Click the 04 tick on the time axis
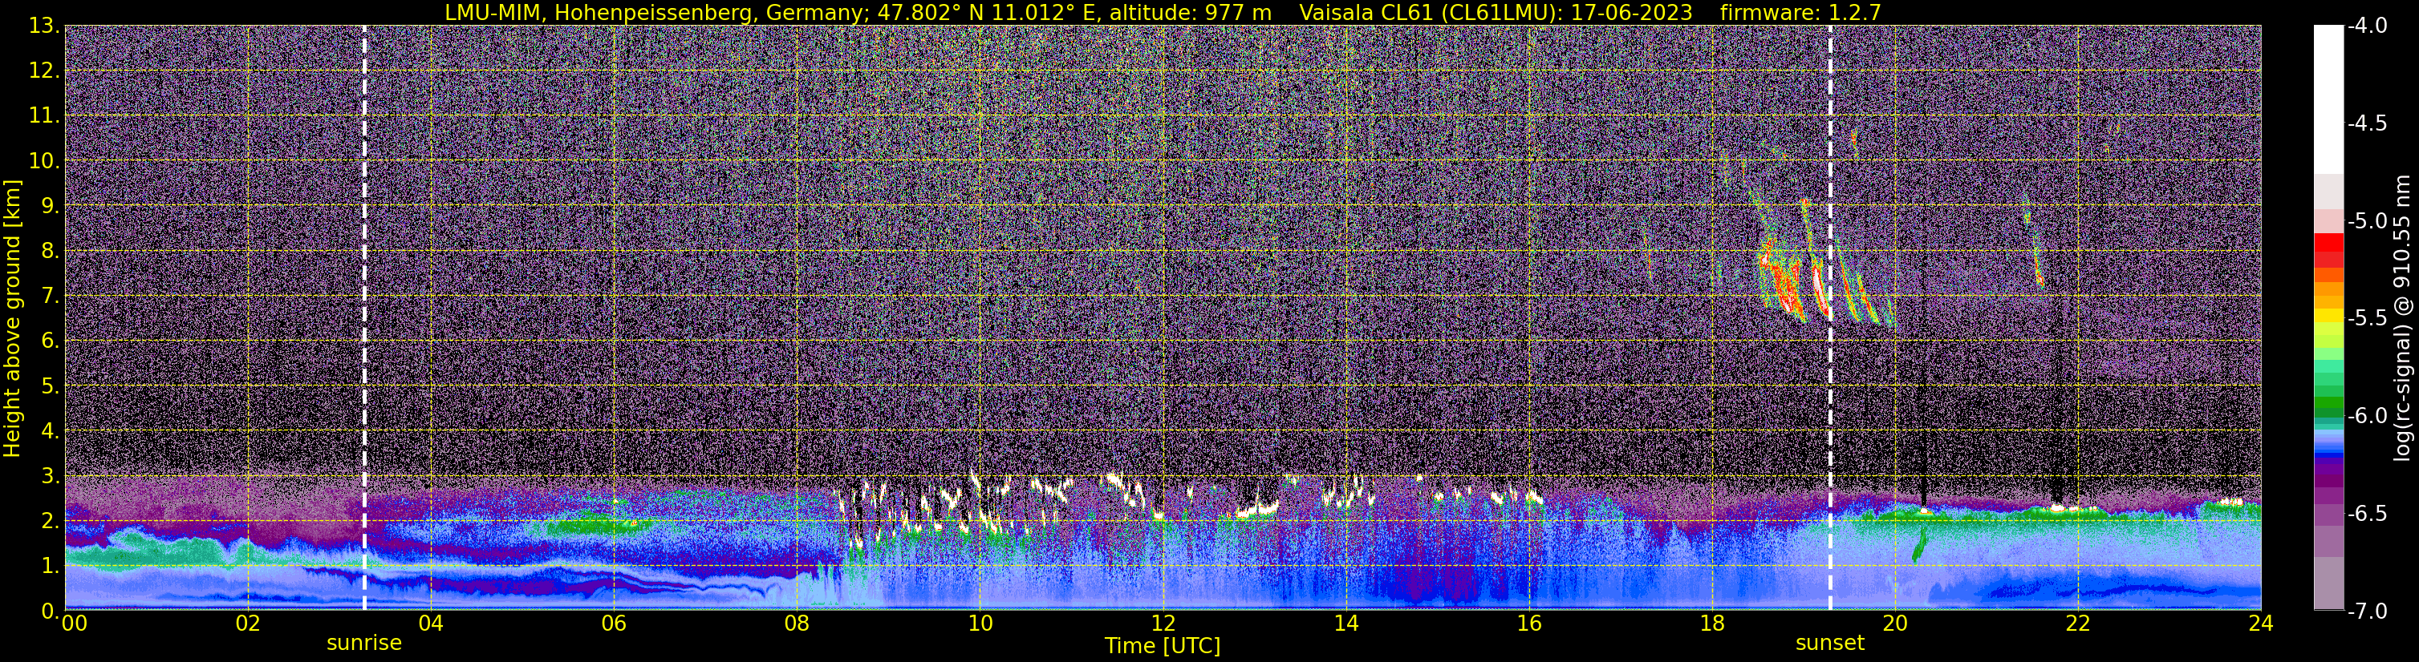Screen dimensions: 2419x662 pos(430,624)
